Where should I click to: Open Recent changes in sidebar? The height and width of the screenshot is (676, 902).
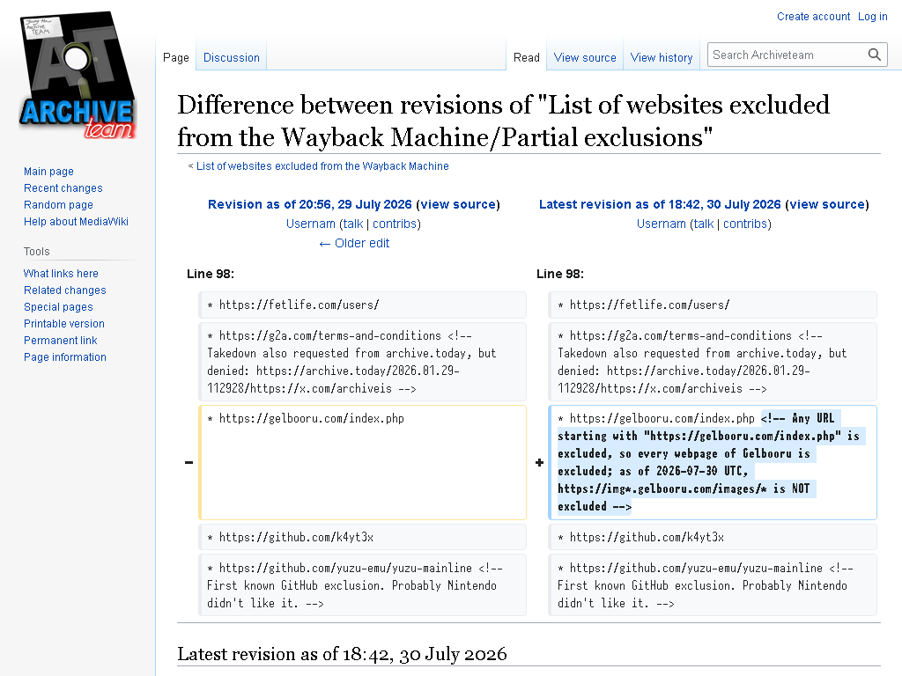click(63, 188)
